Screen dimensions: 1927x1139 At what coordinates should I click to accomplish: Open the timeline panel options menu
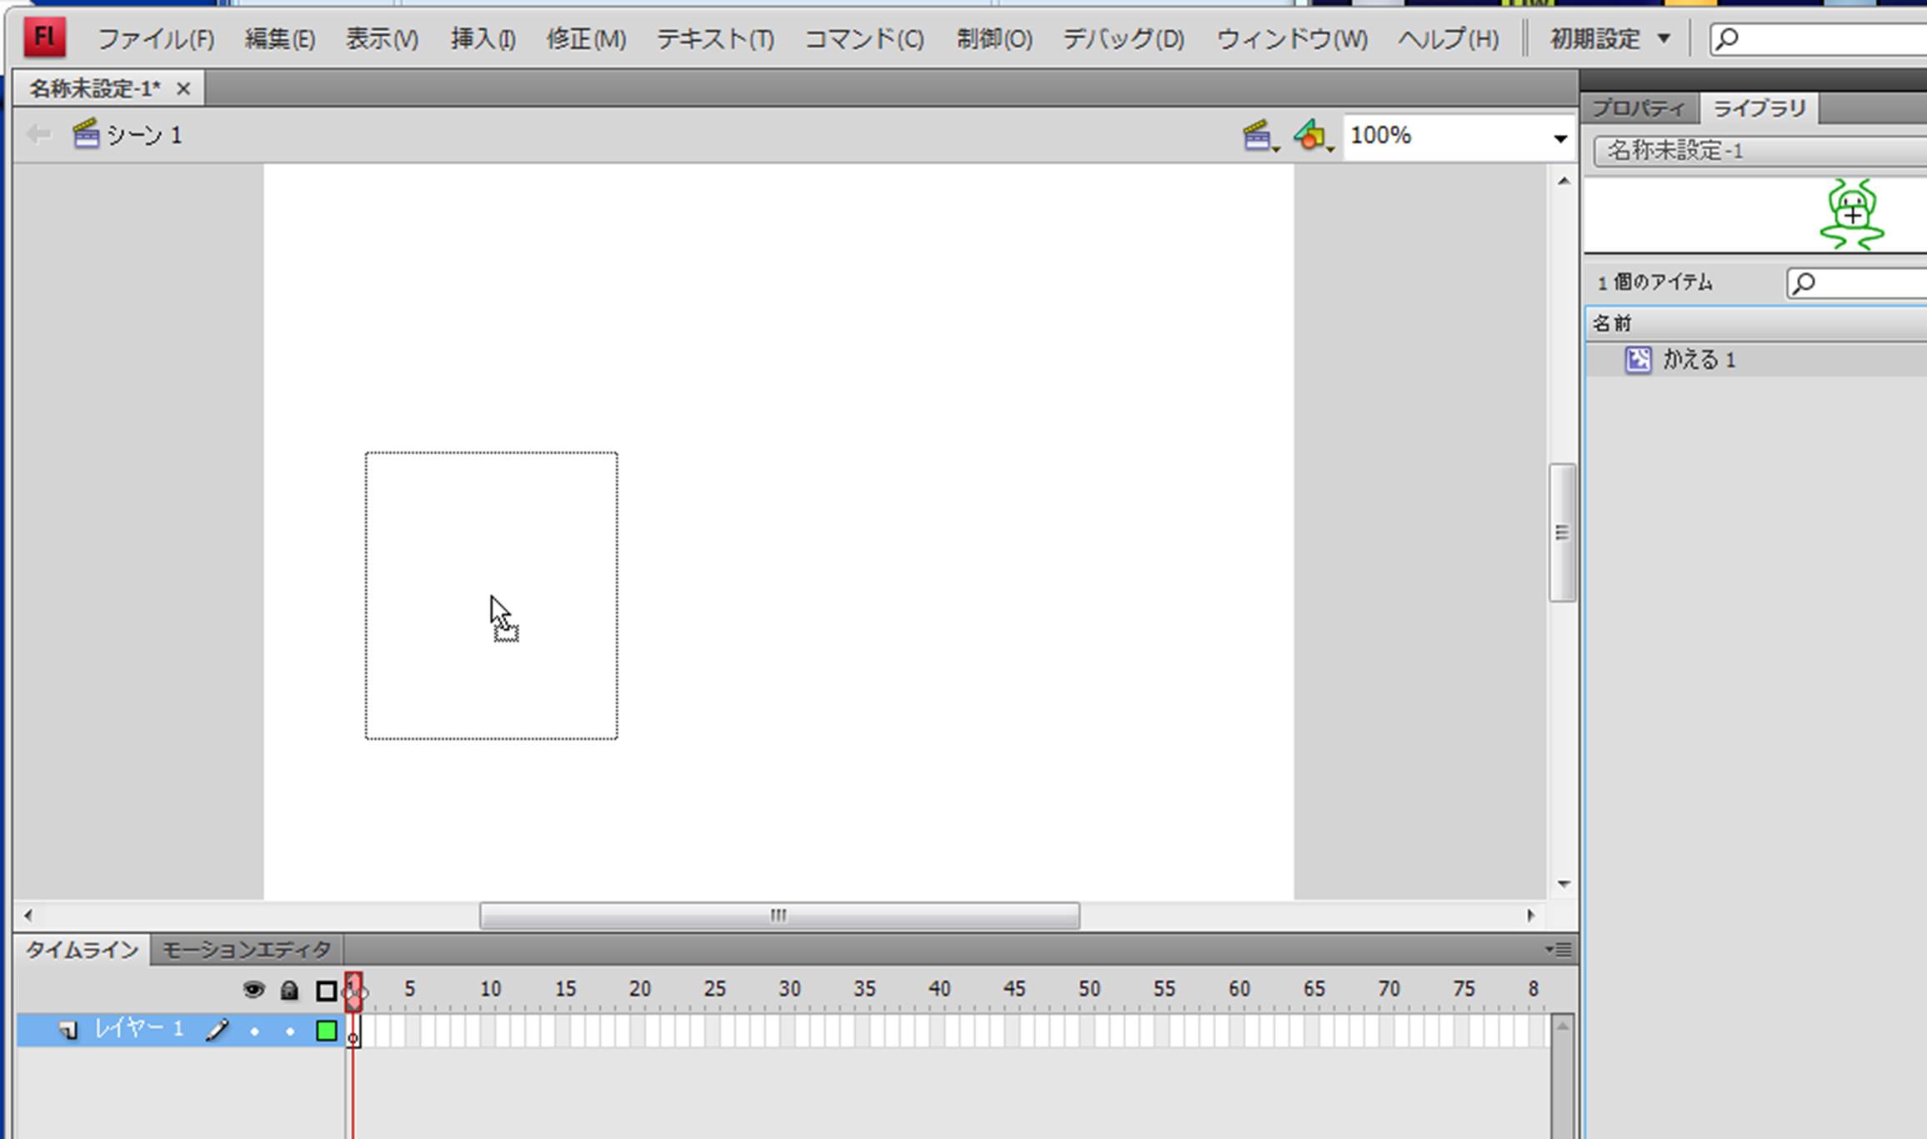coord(1559,950)
